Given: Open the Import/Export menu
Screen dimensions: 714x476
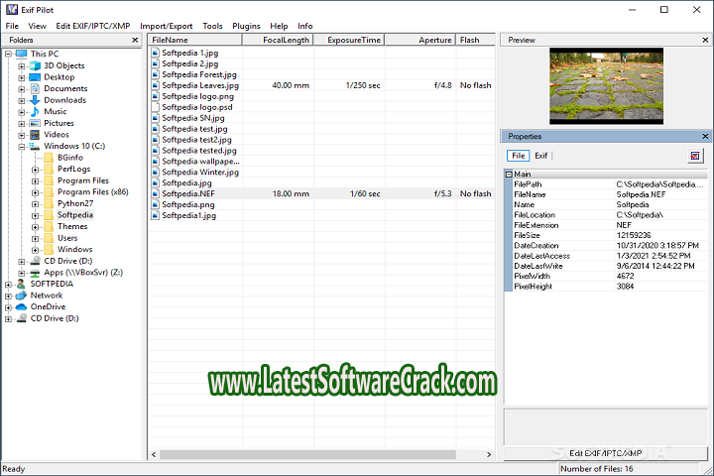Looking at the screenshot, I should pos(167,25).
